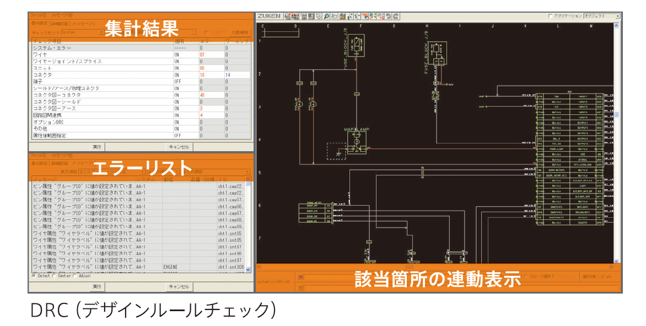Click キャンセル button in the summary panel
Viewport: 646px width, 326px height.
tap(179, 147)
